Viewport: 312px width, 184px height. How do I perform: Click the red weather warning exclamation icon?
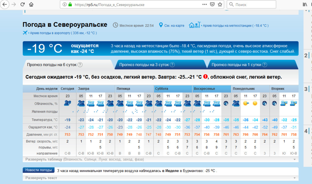tap(205, 77)
